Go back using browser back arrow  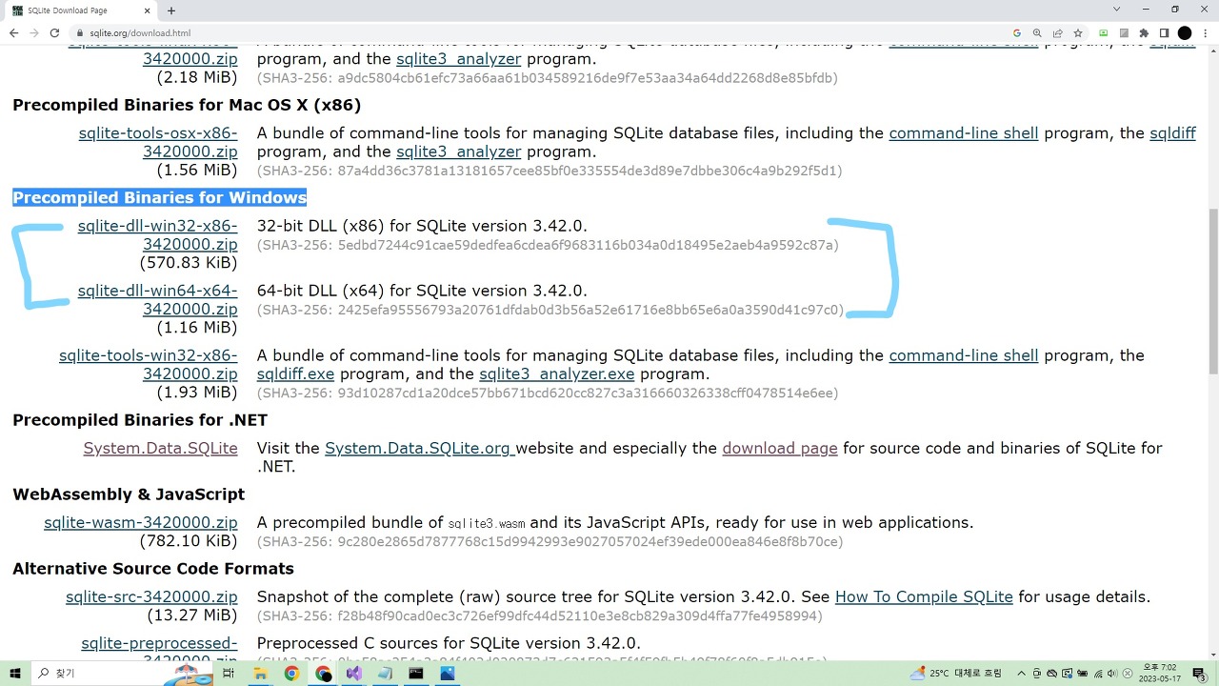coord(13,33)
